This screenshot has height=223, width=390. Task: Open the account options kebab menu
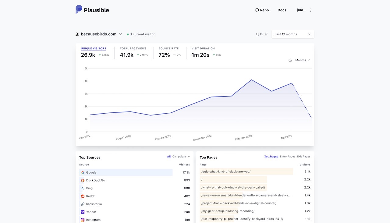click(311, 10)
